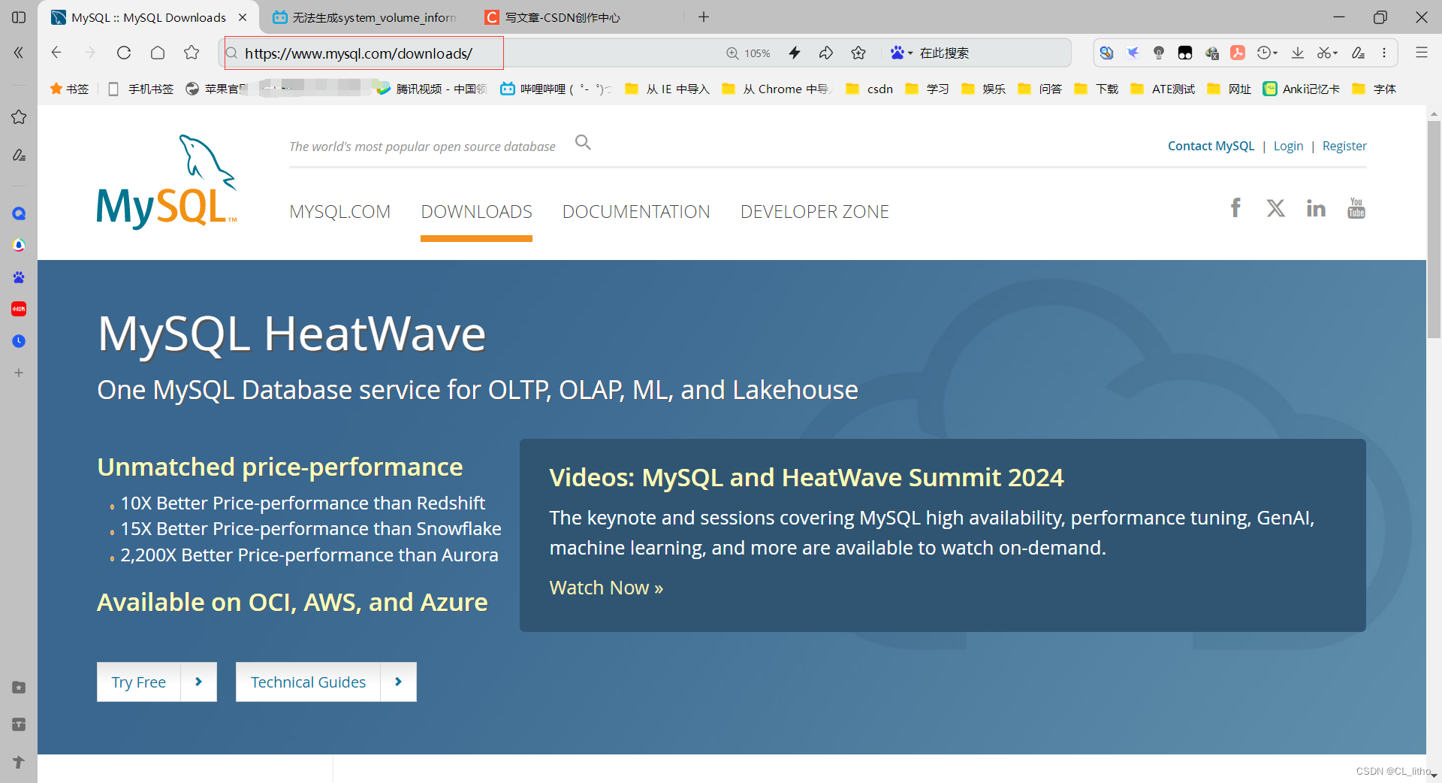Go back with the browser back arrow

(x=56, y=53)
